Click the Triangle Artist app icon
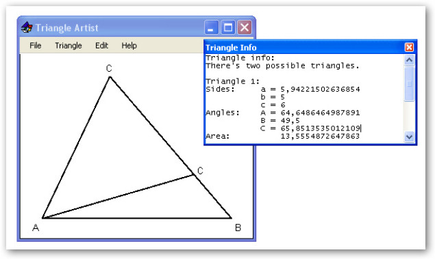The image size is (435, 259). point(27,27)
